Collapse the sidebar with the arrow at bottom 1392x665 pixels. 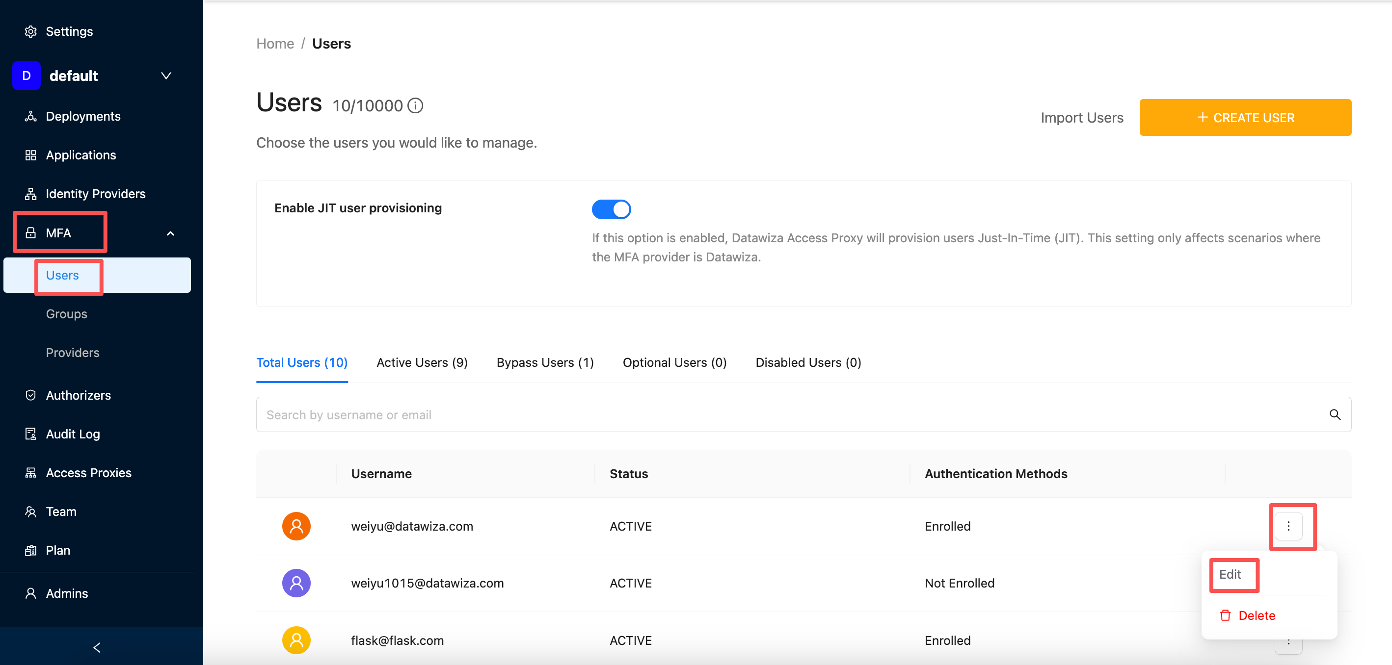coord(97,647)
